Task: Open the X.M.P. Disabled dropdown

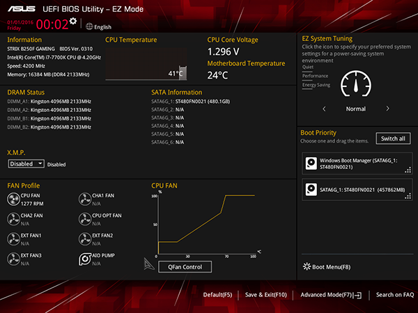Action: click(26, 163)
